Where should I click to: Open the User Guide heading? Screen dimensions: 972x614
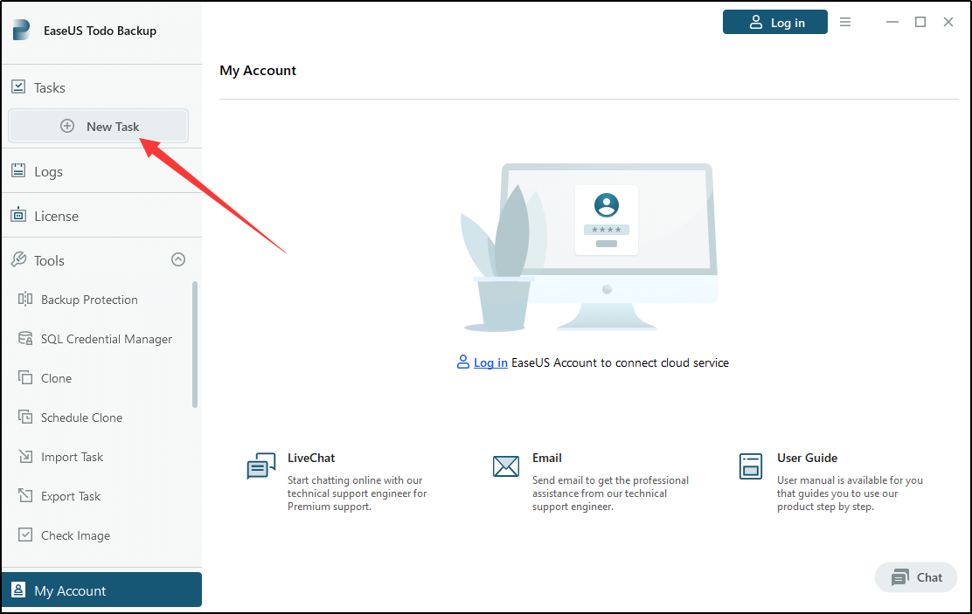[807, 458]
